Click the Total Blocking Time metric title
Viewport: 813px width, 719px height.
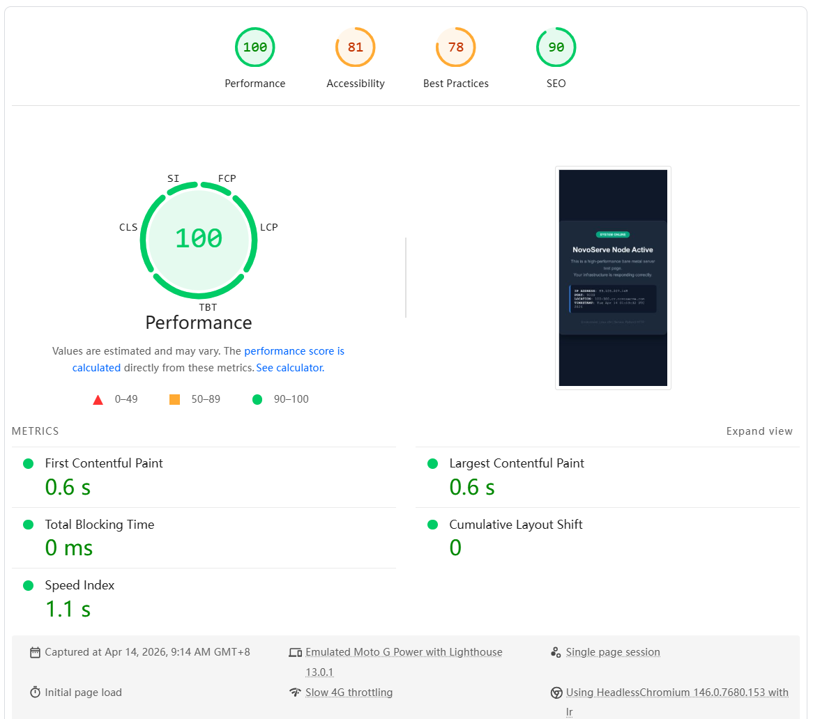(100, 524)
